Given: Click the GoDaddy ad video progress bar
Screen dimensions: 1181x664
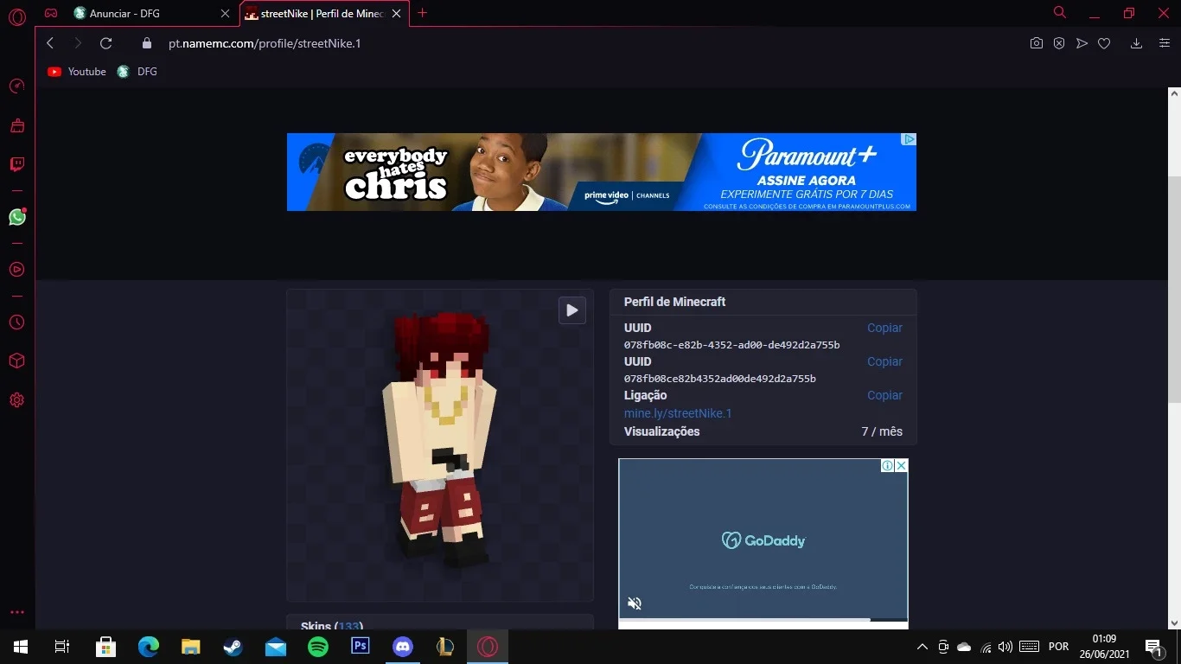Looking at the screenshot, I should pyautogui.click(x=763, y=620).
